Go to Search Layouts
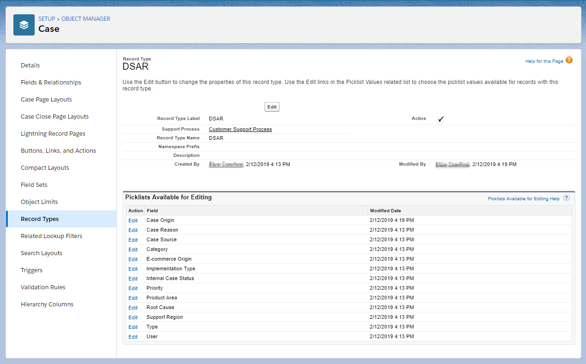Viewport: 586px width, 364px height. [x=42, y=253]
